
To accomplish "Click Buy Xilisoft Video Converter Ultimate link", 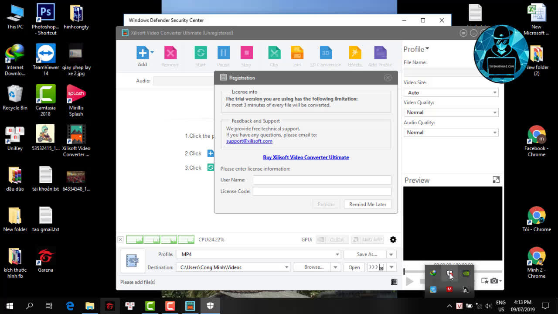I will click(x=306, y=157).
